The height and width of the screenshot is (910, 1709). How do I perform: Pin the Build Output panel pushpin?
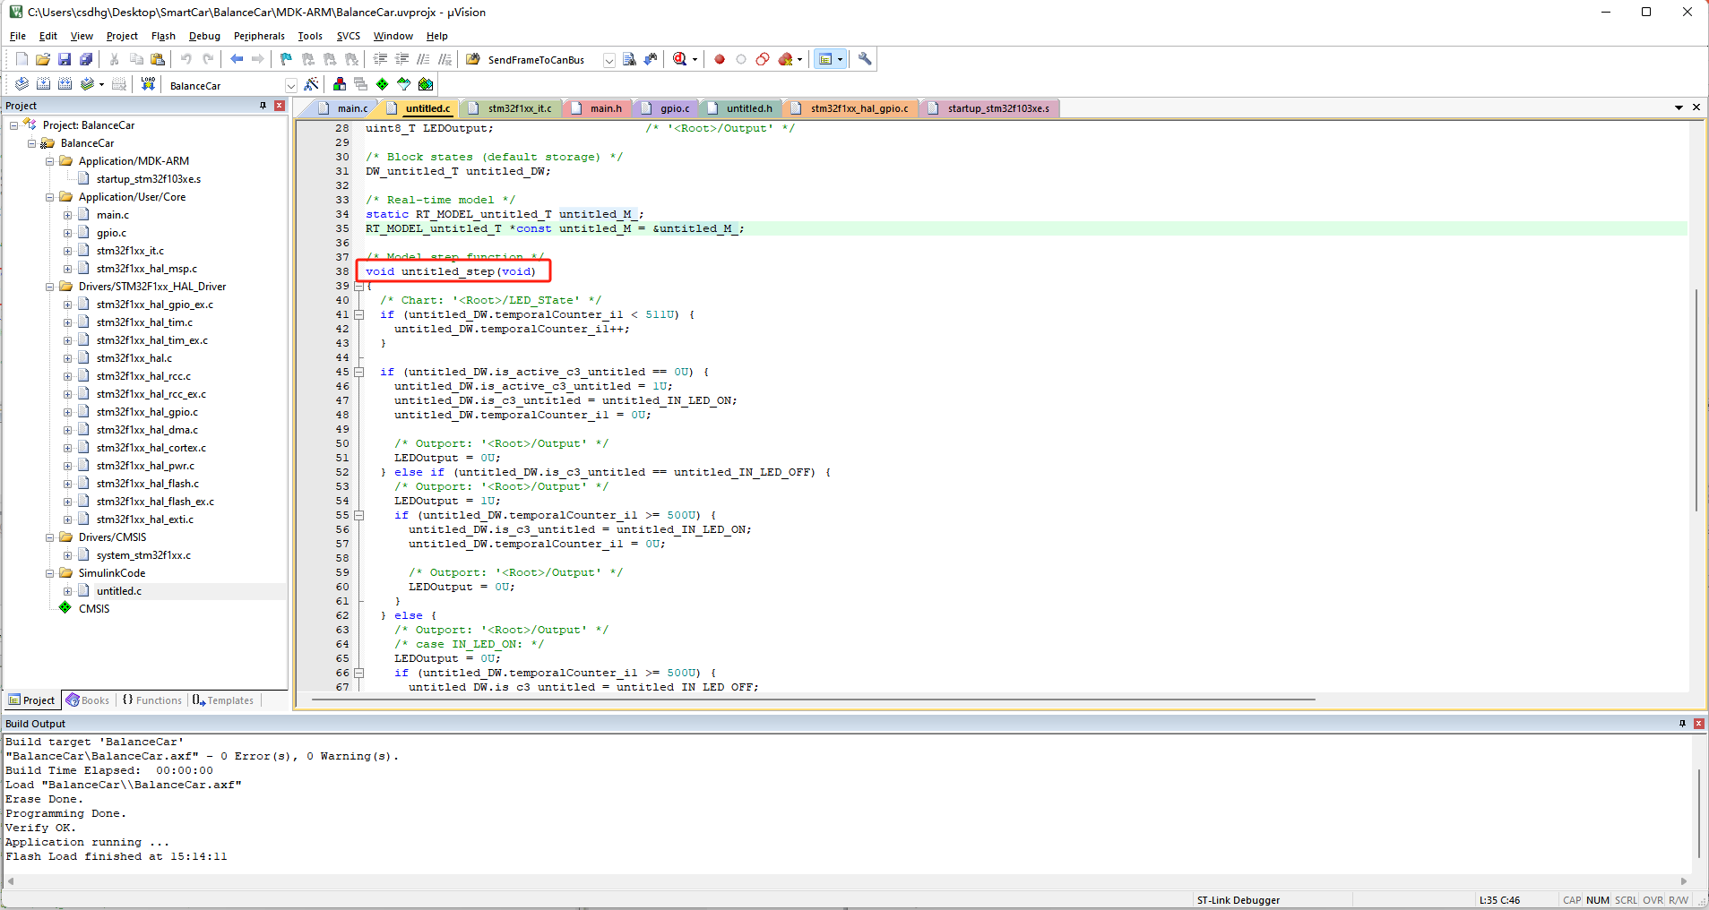tap(1682, 724)
